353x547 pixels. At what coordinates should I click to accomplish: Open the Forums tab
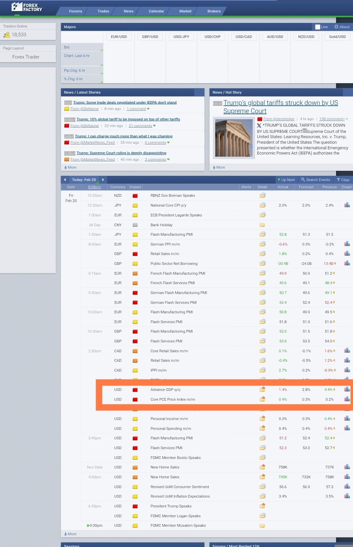point(76,11)
